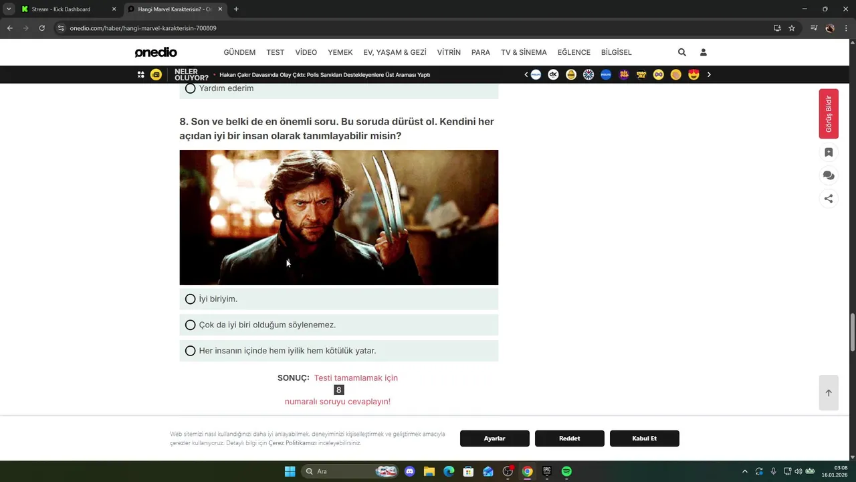
Task: Open Discord from the taskbar
Action: [410, 471]
